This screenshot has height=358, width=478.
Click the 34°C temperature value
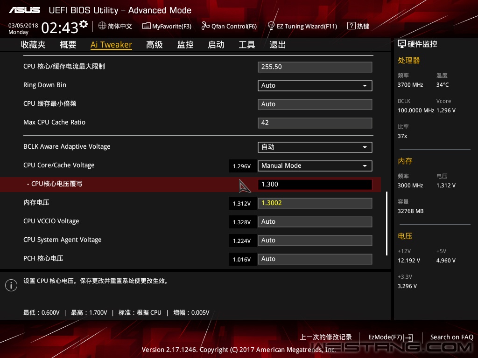443,85
